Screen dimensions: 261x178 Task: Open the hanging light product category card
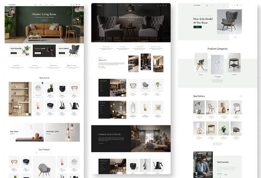pos(218,64)
